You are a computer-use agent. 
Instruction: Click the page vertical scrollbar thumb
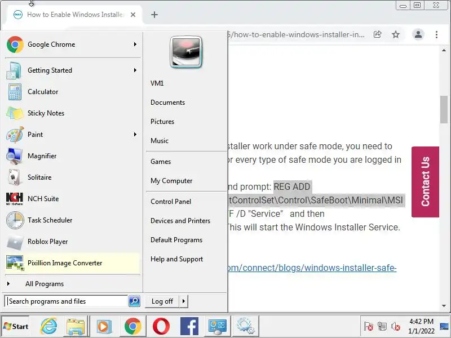[x=444, y=109]
